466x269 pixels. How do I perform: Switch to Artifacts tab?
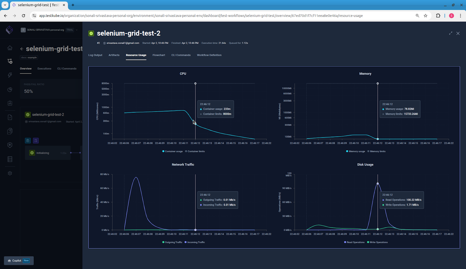(x=114, y=55)
